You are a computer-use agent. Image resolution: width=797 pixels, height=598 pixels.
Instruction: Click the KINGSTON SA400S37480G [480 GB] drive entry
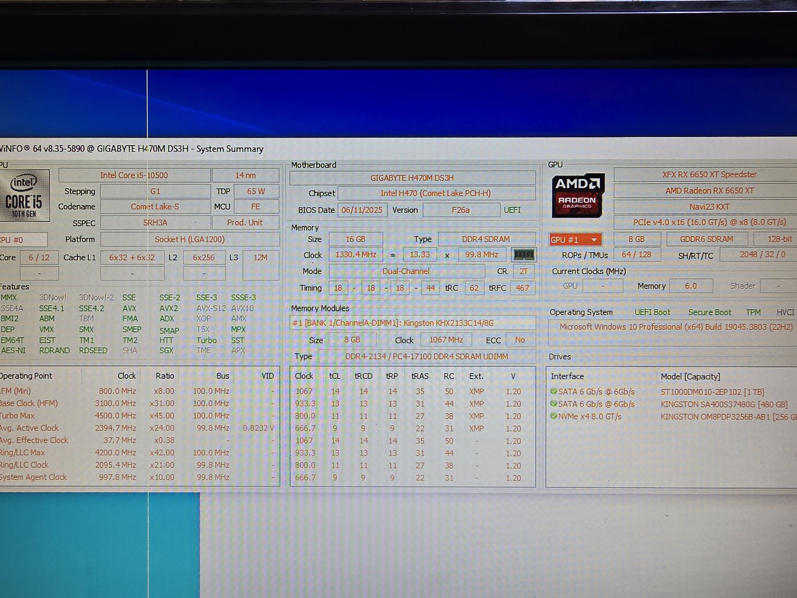724,404
